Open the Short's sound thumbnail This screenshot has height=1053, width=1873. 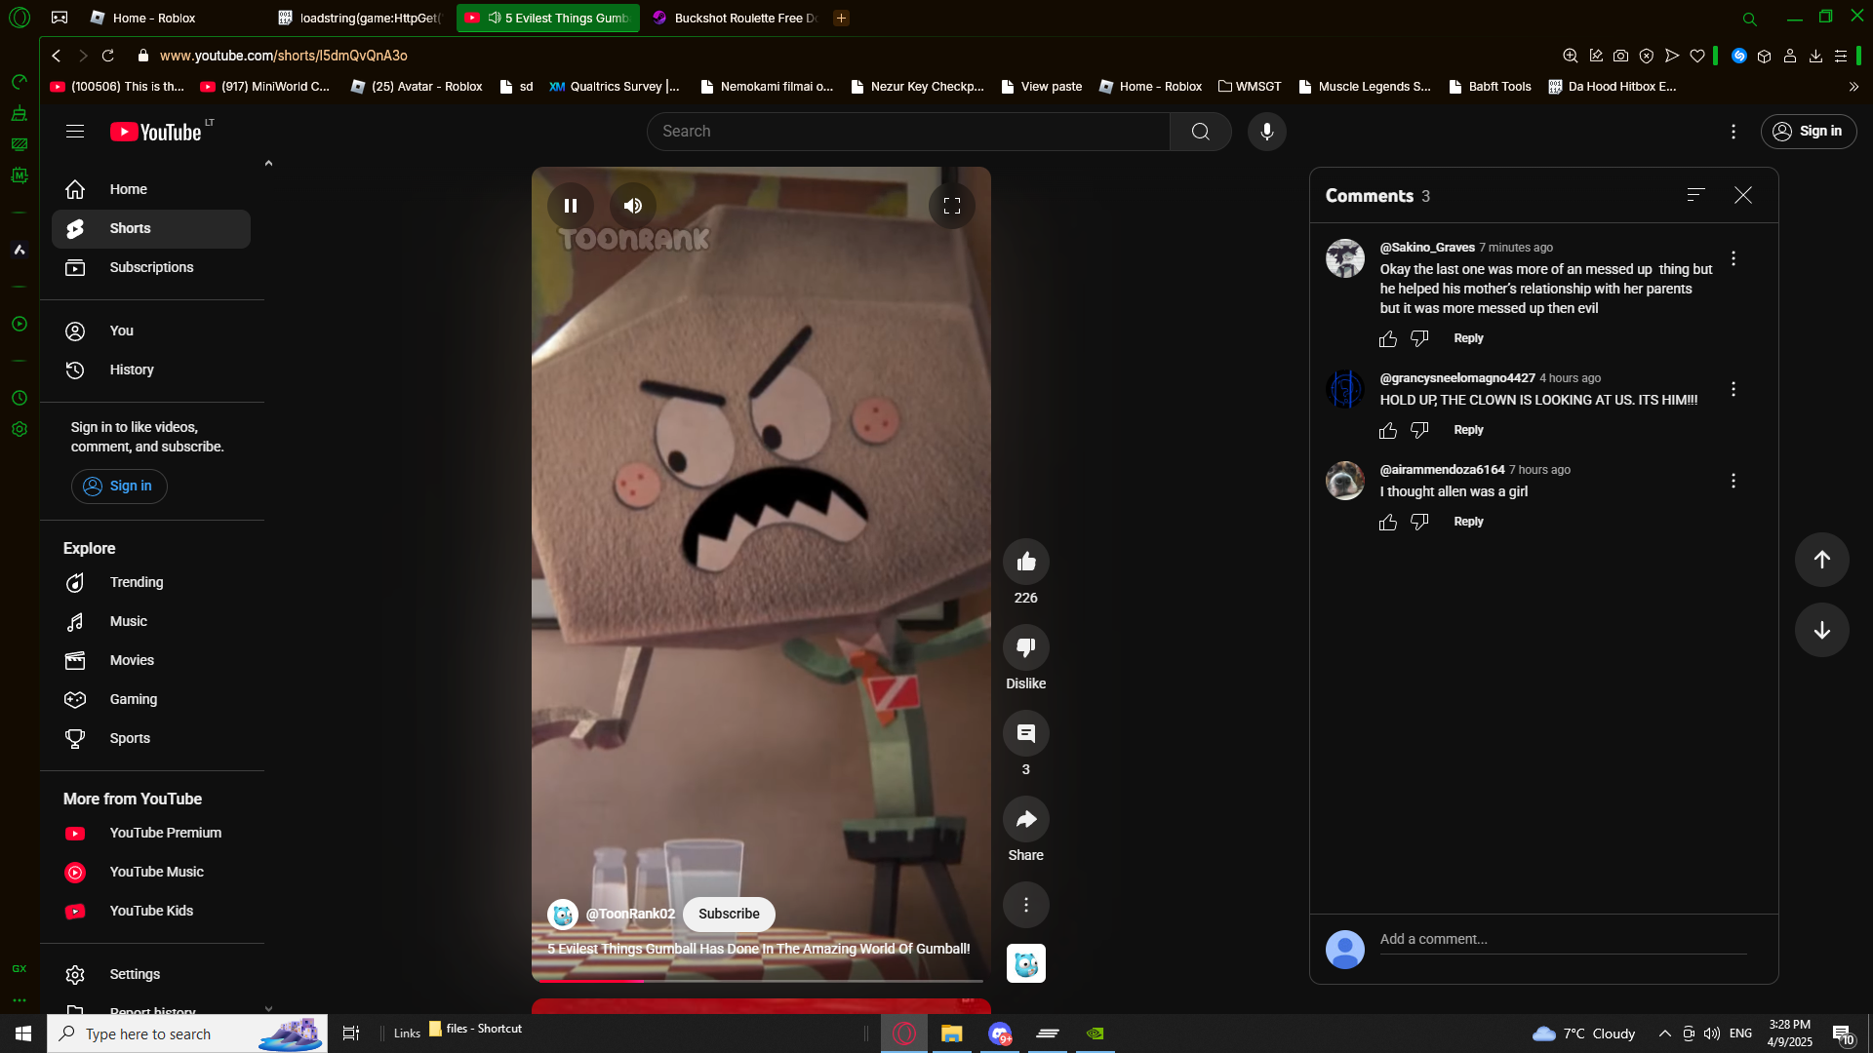(x=1026, y=963)
